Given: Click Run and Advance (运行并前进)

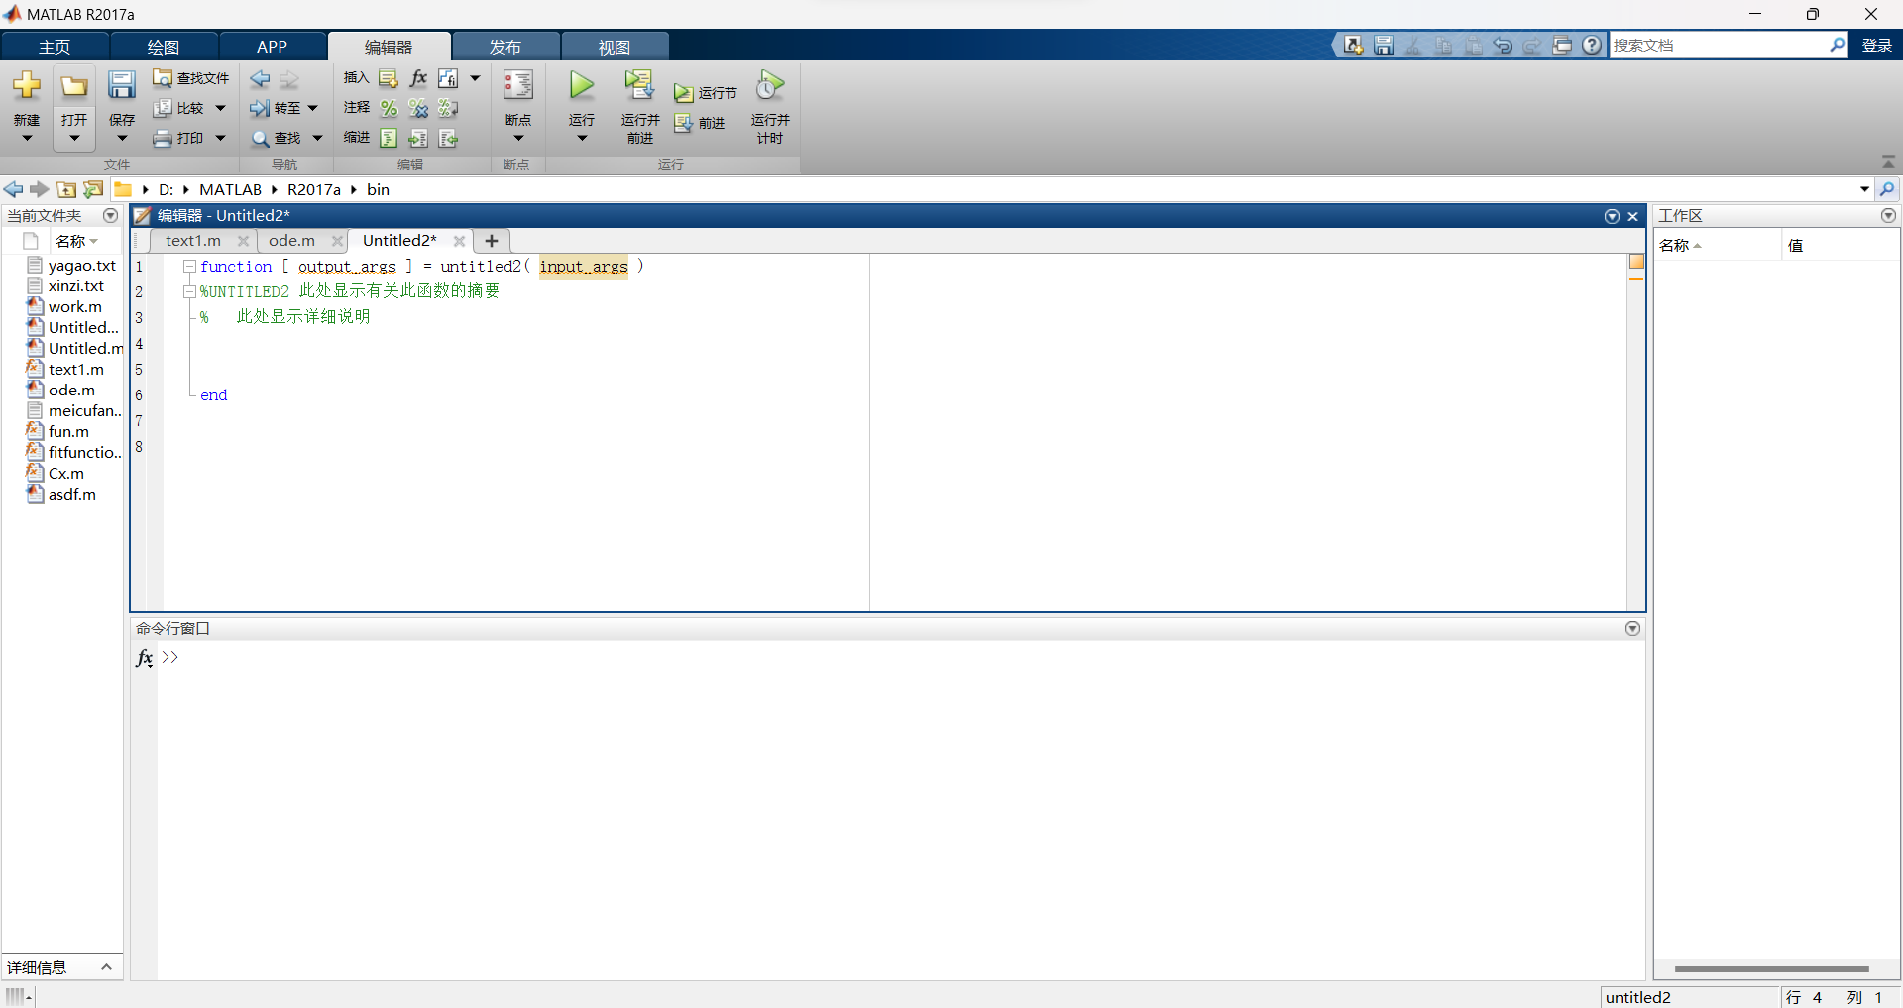Looking at the screenshot, I should tap(640, 107).
